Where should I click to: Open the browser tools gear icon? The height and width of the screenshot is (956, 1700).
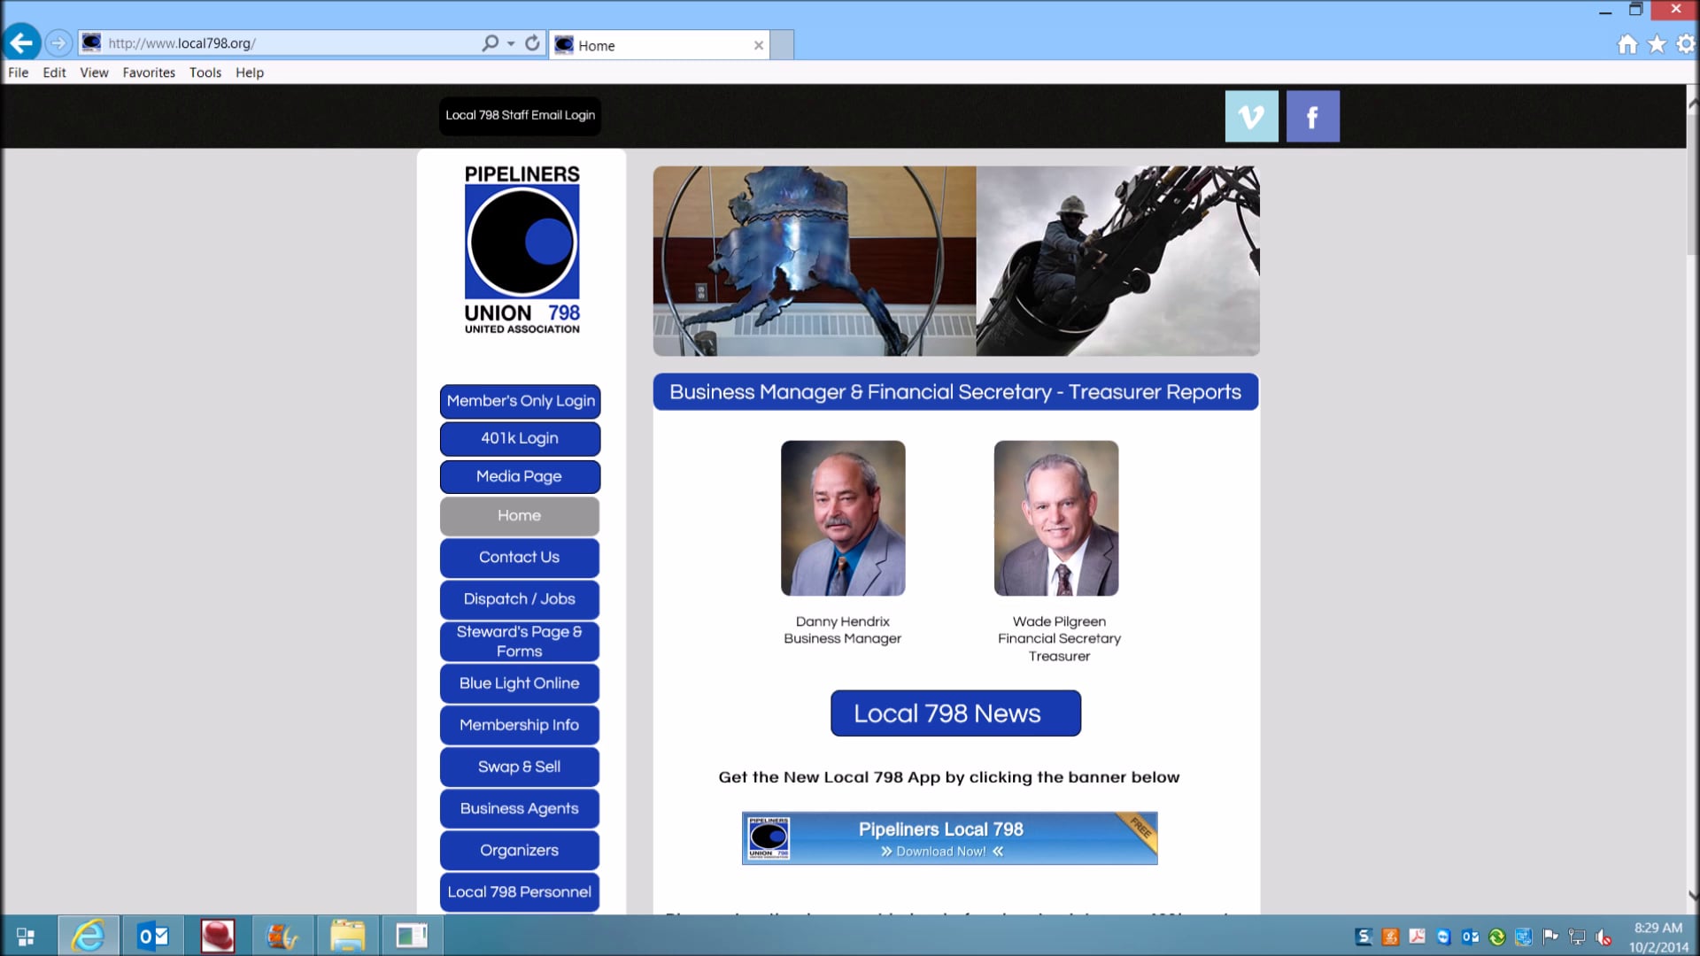(x=1685, y=44)
